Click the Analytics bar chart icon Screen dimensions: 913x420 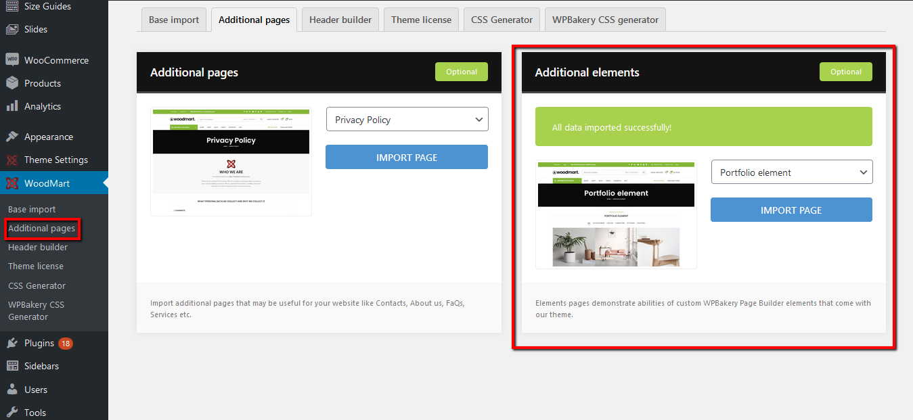pos(12,106)
